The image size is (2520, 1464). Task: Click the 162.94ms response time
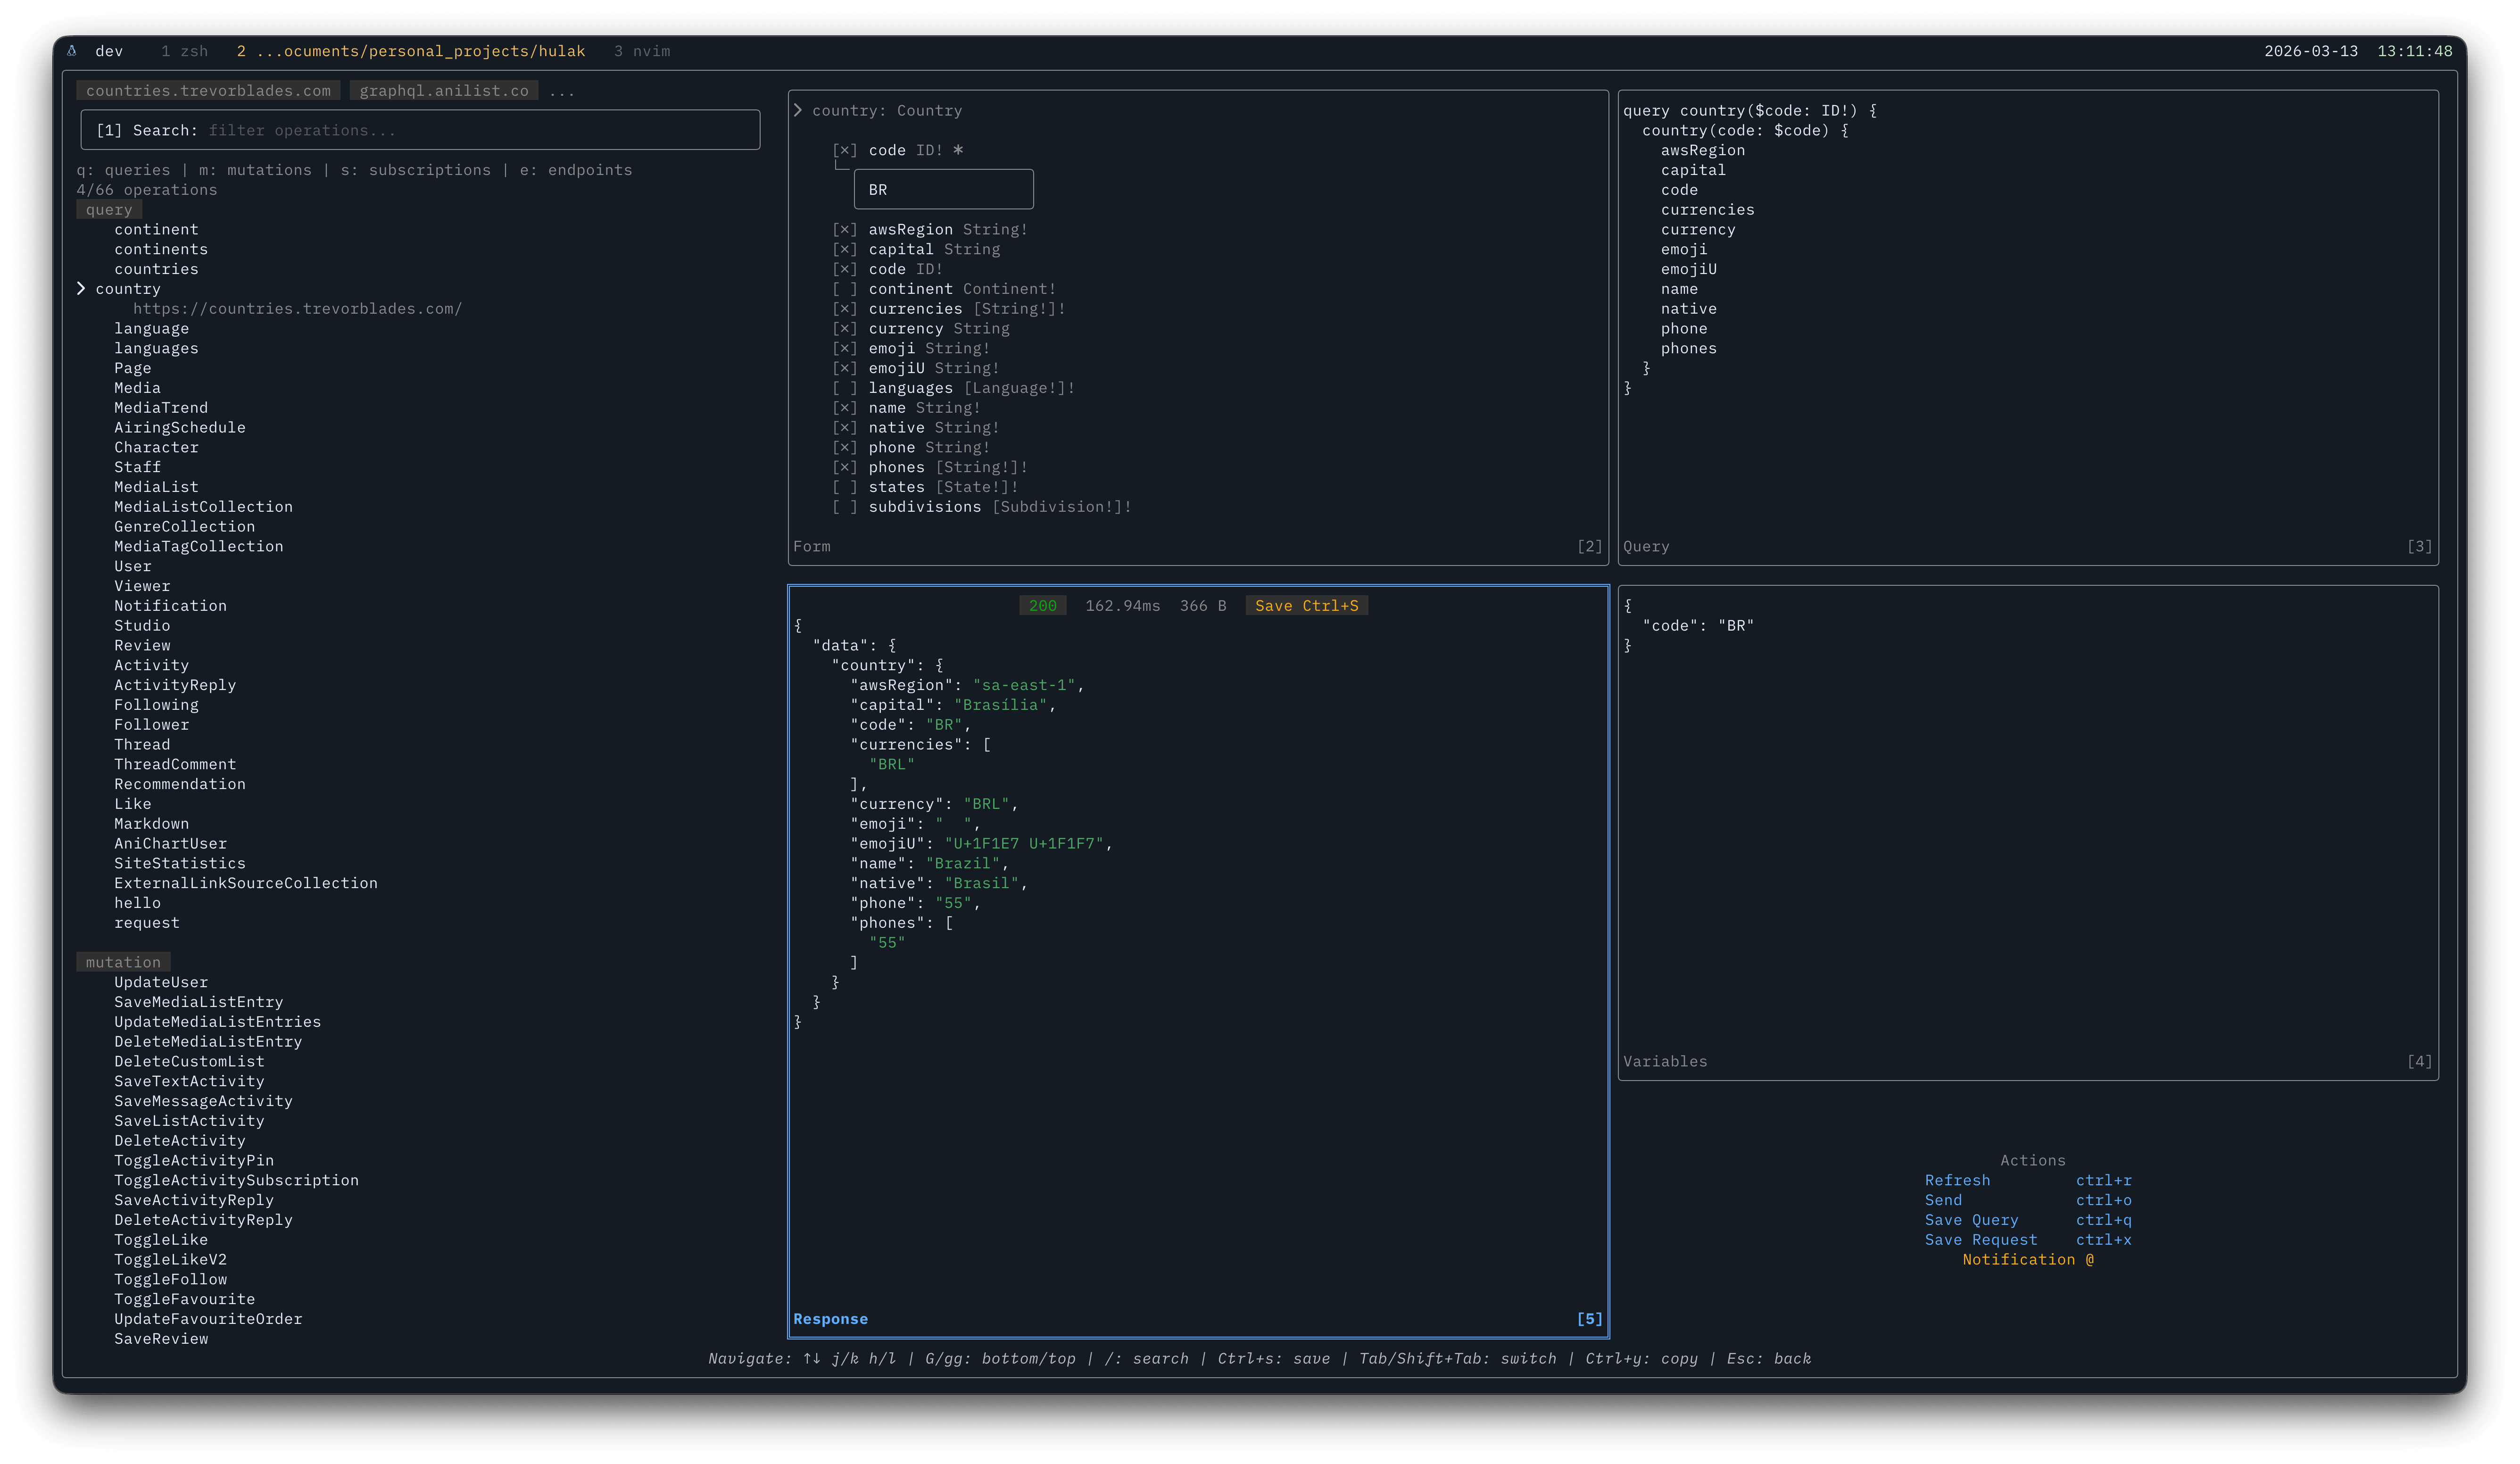click(1123, 606)
